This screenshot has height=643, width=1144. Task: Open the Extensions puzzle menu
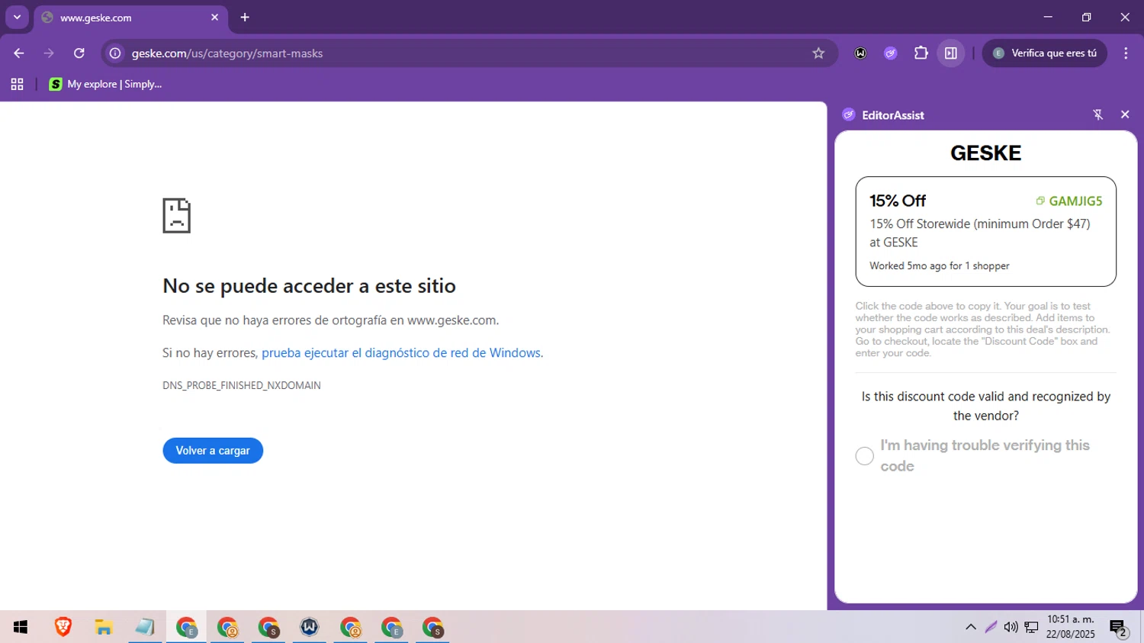point(921,53)
